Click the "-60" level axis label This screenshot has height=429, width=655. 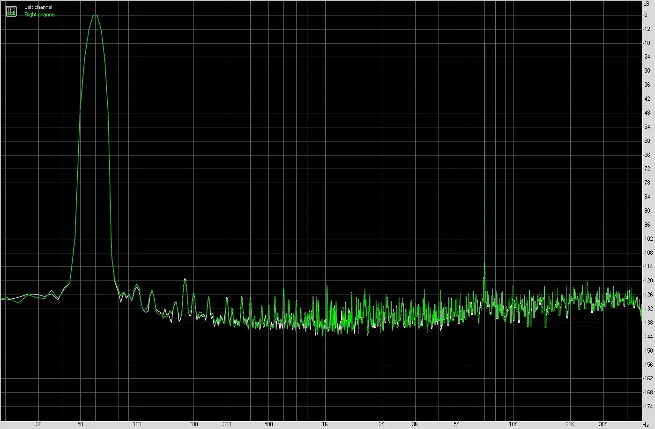click(647, 141)
